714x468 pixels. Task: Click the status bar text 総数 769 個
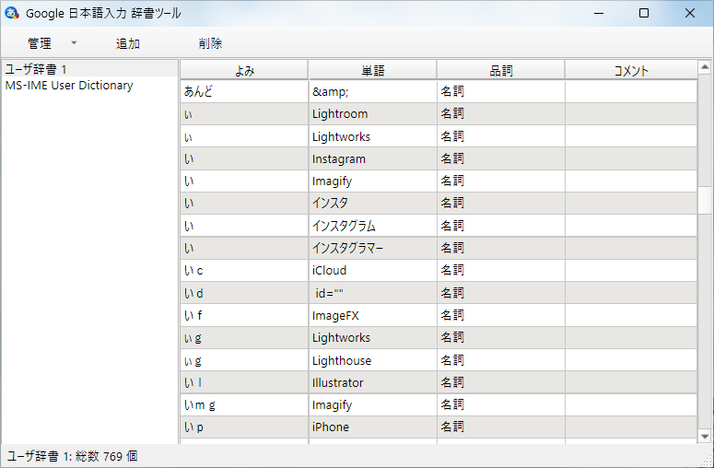point(107,456)
